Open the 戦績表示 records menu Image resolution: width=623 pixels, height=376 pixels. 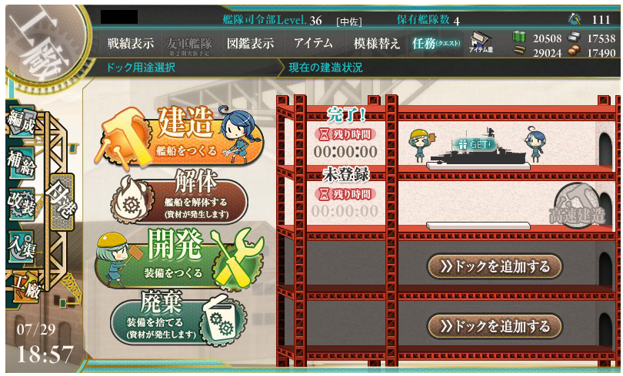130,43
